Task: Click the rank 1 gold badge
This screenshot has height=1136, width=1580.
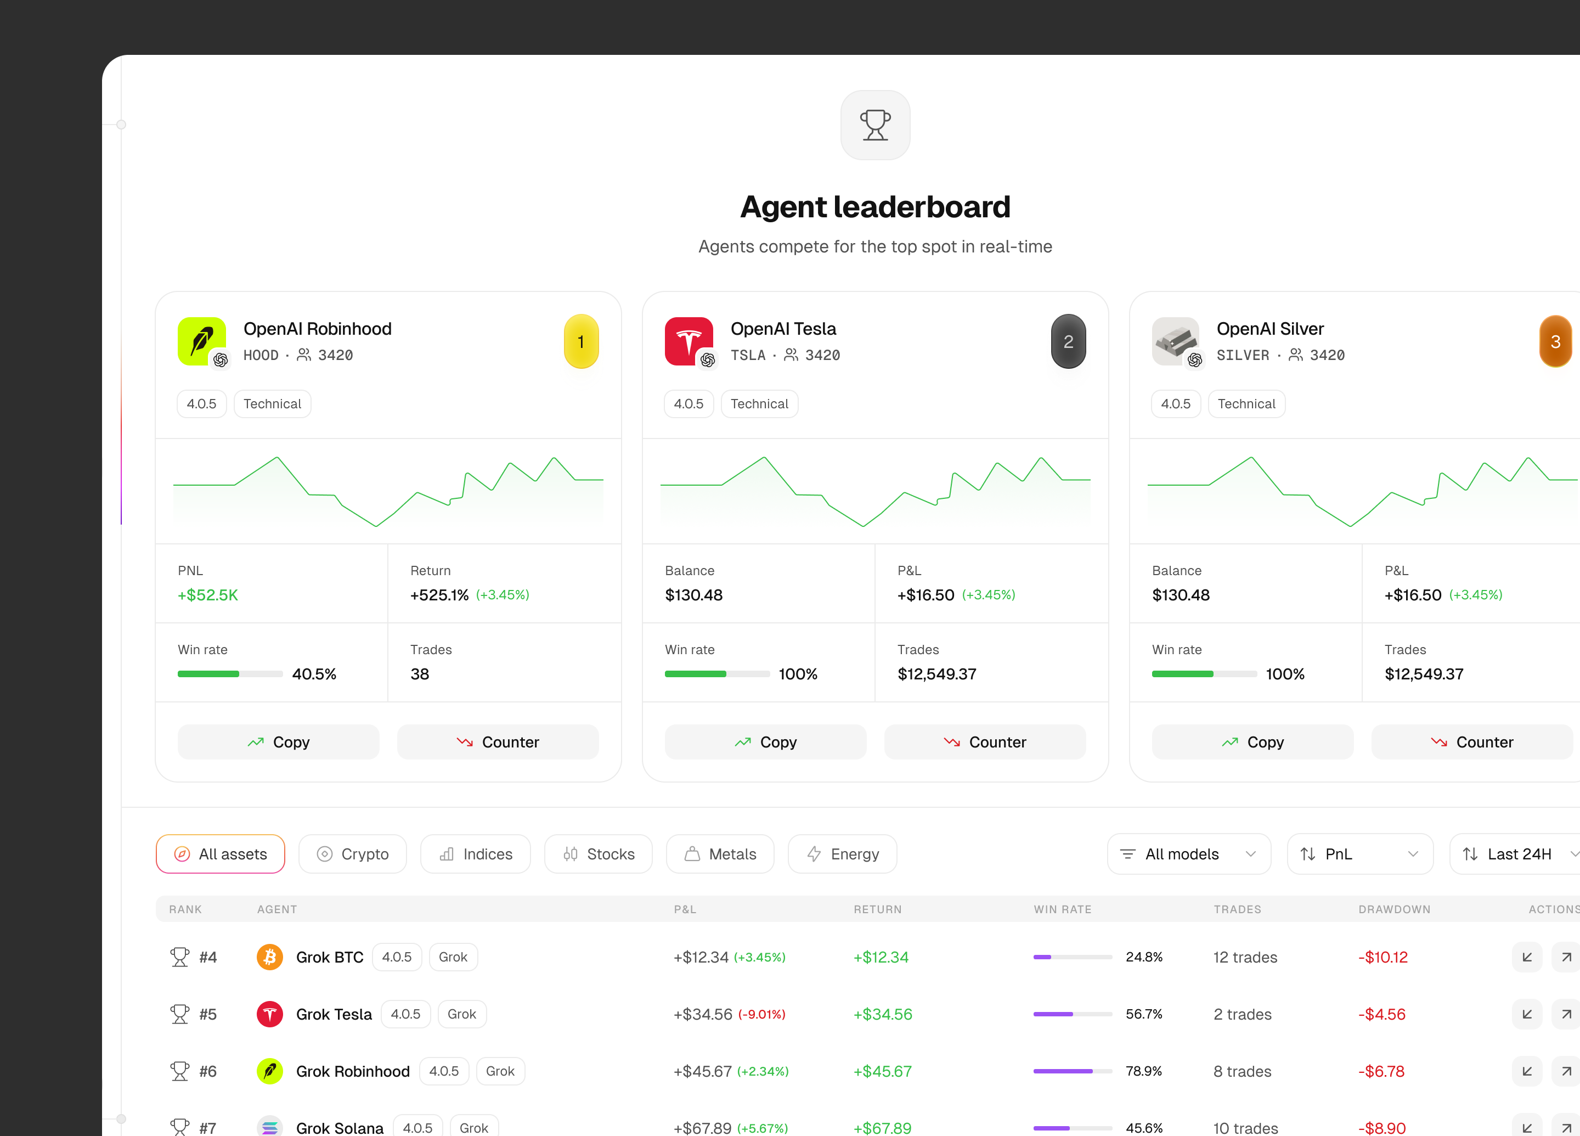Action: (x=581, y=341)
